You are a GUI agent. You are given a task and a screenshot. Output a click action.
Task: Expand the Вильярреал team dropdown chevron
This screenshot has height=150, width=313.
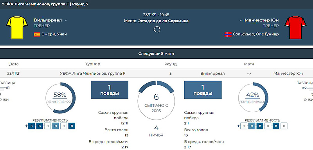[66, 21]
